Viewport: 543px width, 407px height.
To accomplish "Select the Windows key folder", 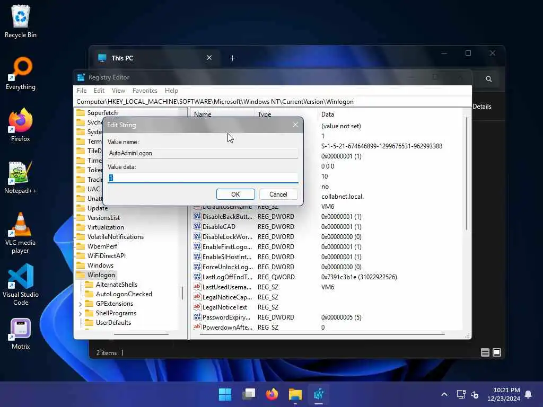I will (100, 266).
